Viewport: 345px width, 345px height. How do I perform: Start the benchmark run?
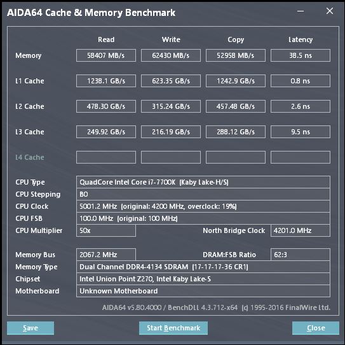[173, 328]
